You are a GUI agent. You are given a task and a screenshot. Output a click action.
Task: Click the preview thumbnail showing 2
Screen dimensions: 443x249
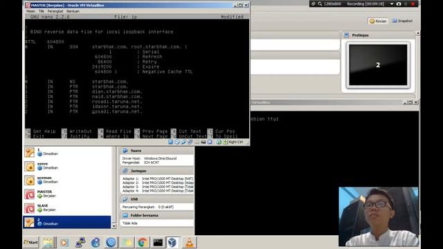pos(378,65)
